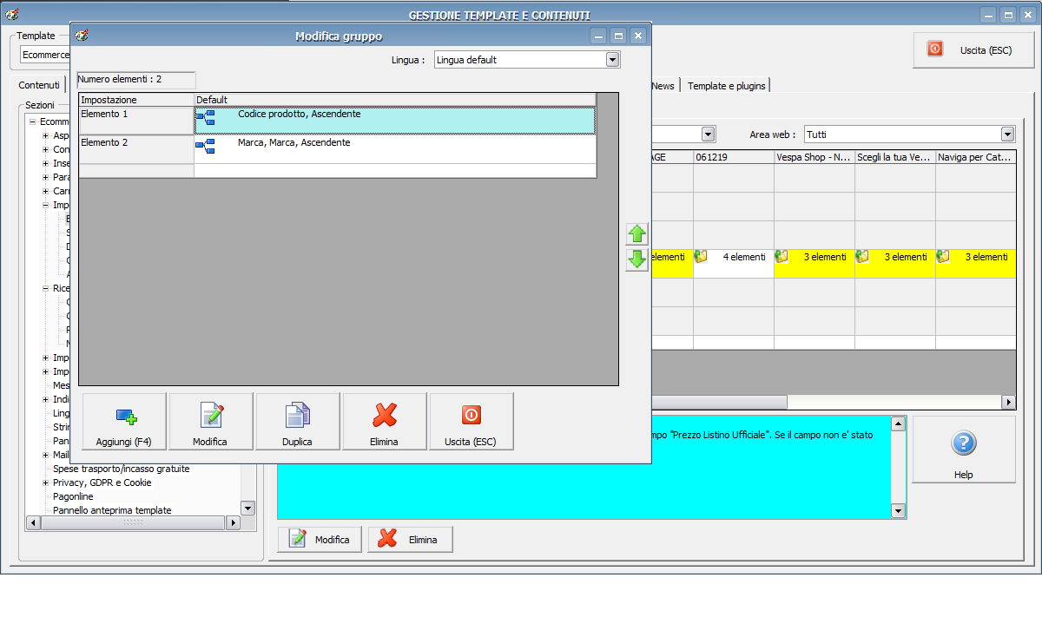Expand the Inse... tree node

pyautogui.click(x=45, y=163)
